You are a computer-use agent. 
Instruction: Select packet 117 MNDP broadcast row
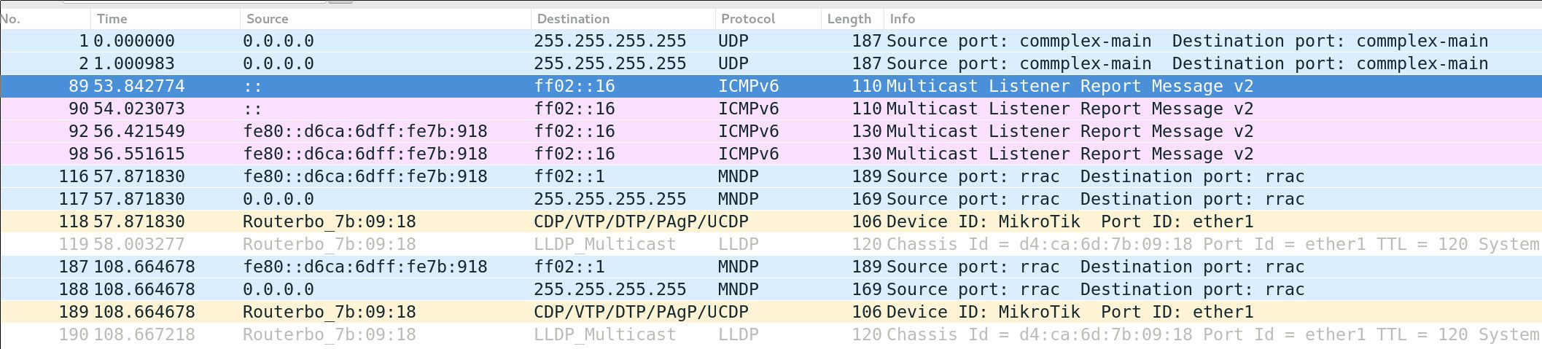tap(771, 199)
